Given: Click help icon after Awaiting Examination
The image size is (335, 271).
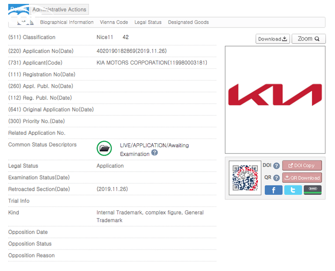Looking at the screenshot, I should pos(154,153).
